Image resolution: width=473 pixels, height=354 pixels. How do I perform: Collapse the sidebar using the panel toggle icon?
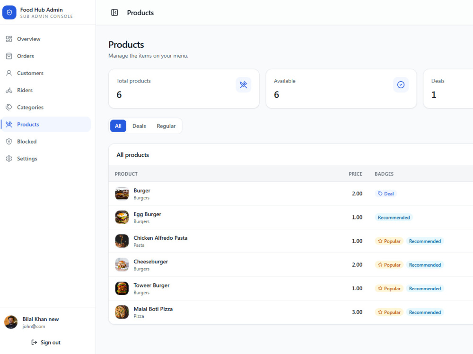click(114, 13)
